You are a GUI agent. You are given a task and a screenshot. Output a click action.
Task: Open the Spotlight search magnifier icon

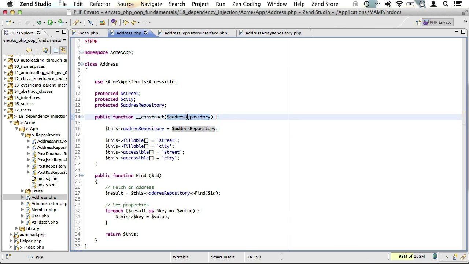pos(446,4)
